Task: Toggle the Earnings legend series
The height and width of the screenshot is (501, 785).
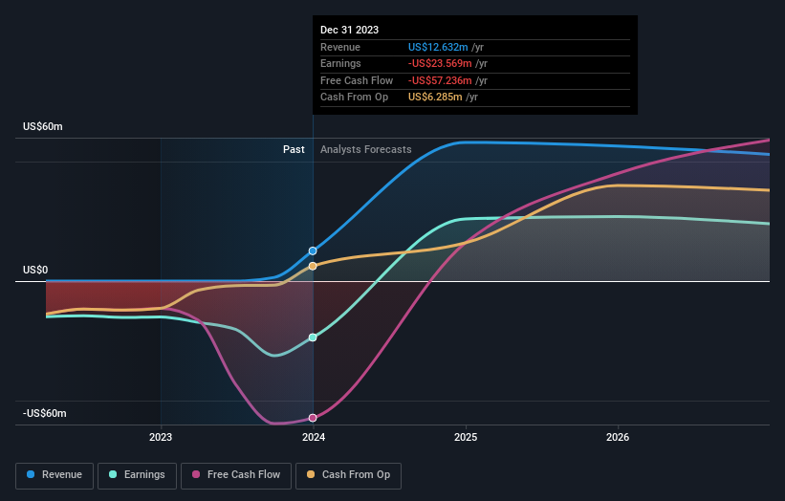Action: [137, 475]
